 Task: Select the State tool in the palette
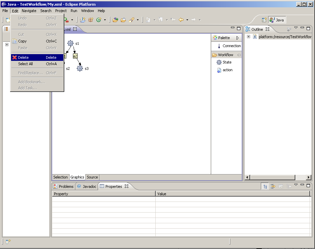pos(227,62)
